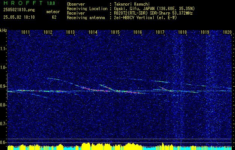Viewport: 235px width, 150px height.
Task: Click the meteor label
Action: [53, 12]
